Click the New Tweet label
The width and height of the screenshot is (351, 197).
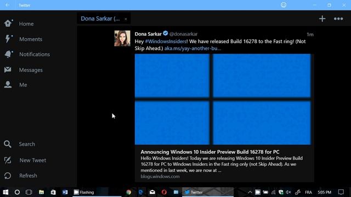click(x=33, y=160)
